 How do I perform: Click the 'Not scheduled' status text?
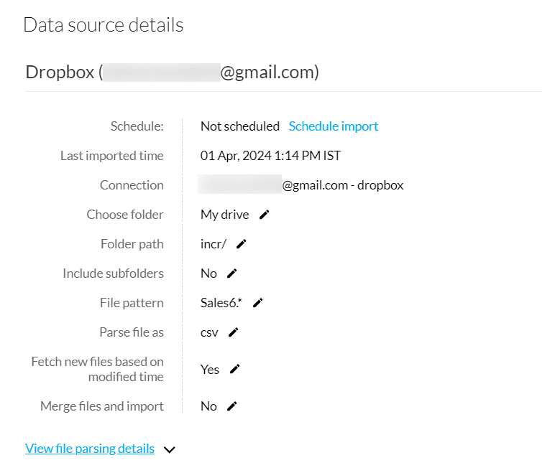click(x=240, y=126)
